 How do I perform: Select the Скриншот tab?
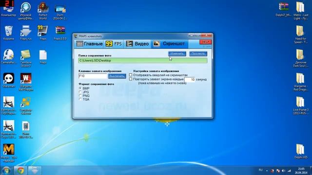pos(170,44)
